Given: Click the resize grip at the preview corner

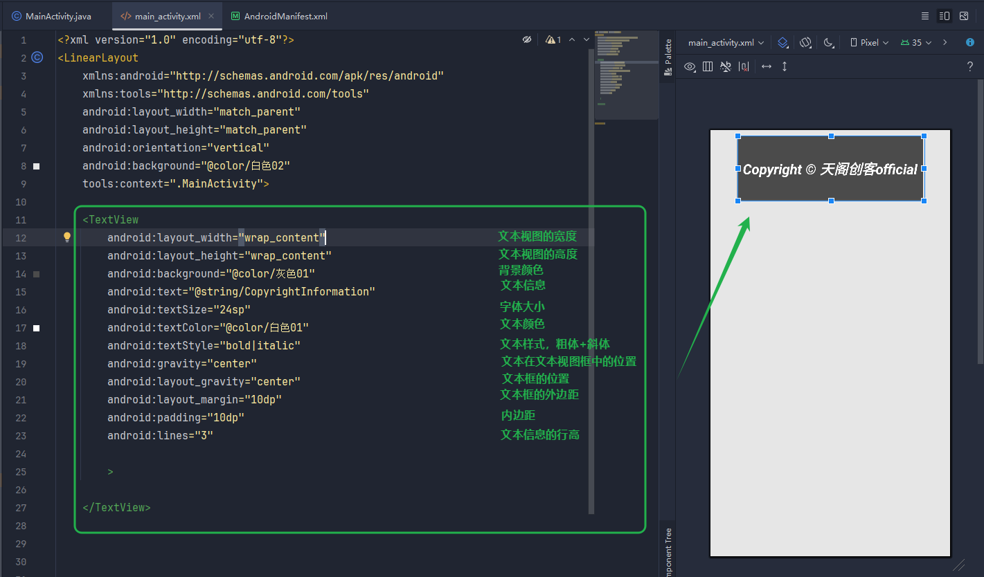Looking at the screenshot, I should tap(958, 565).
